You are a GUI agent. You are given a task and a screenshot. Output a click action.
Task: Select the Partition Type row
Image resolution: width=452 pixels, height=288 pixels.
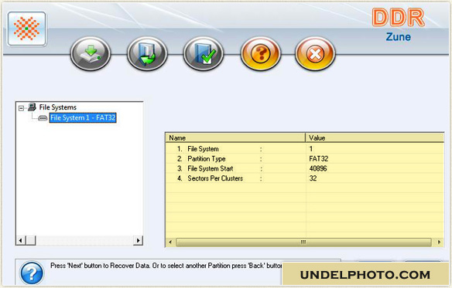pos(305,158)
